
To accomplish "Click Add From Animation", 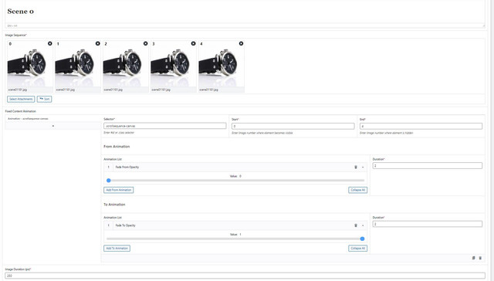I will pos(118,190).
